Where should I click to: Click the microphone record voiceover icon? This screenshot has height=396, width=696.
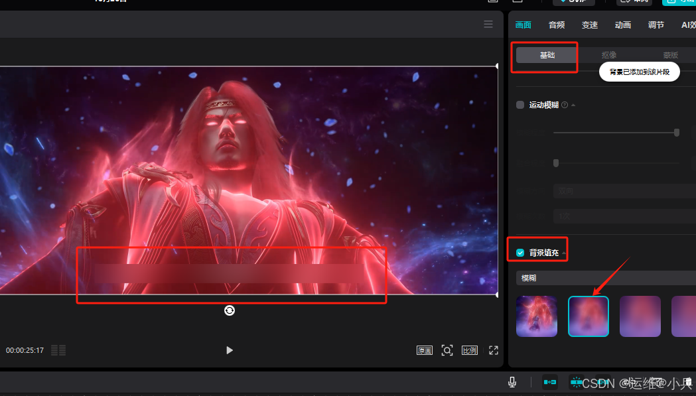coord(512,382)
